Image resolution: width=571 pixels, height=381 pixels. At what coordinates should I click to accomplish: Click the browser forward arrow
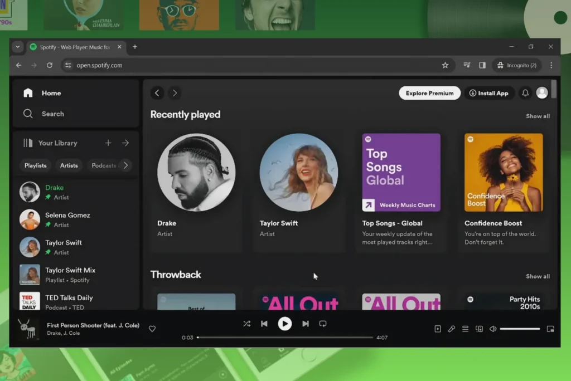pyautogui.click(x=34, y=65)
